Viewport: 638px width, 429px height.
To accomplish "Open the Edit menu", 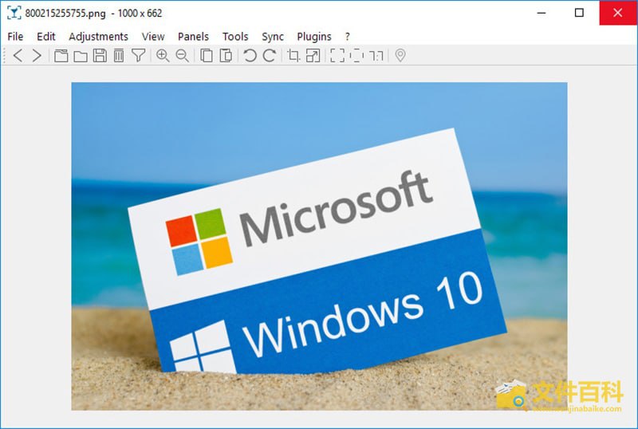I will coord(46,37).
